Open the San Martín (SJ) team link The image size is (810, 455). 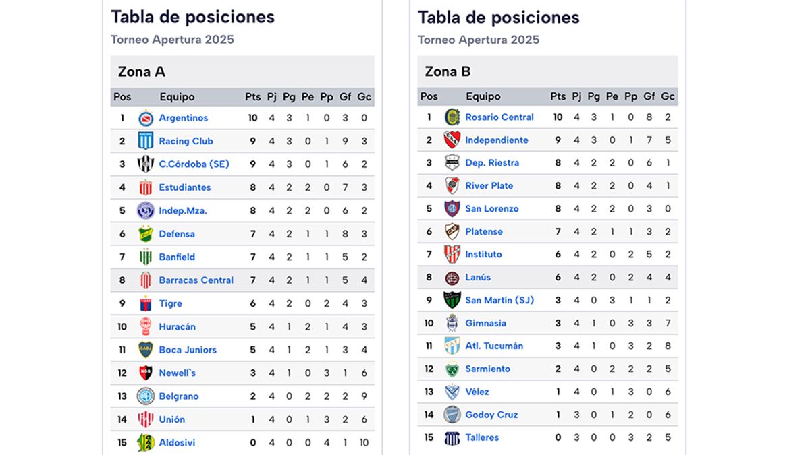pos(500,300)
